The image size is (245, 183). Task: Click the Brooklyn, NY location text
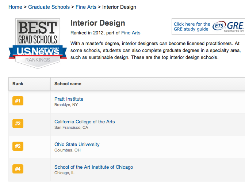[x=66, y=105]
